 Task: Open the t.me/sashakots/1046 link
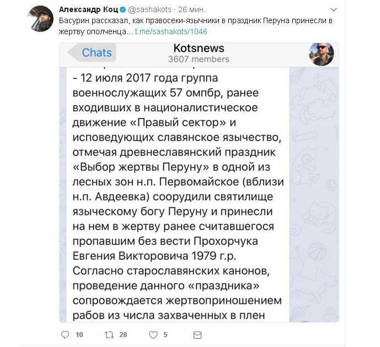coord(171,31)
